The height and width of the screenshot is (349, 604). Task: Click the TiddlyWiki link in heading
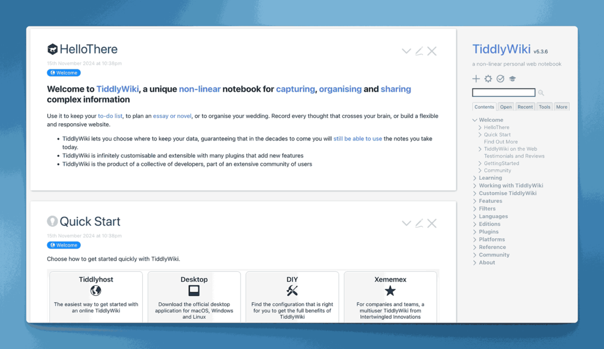tap(117, 89)
